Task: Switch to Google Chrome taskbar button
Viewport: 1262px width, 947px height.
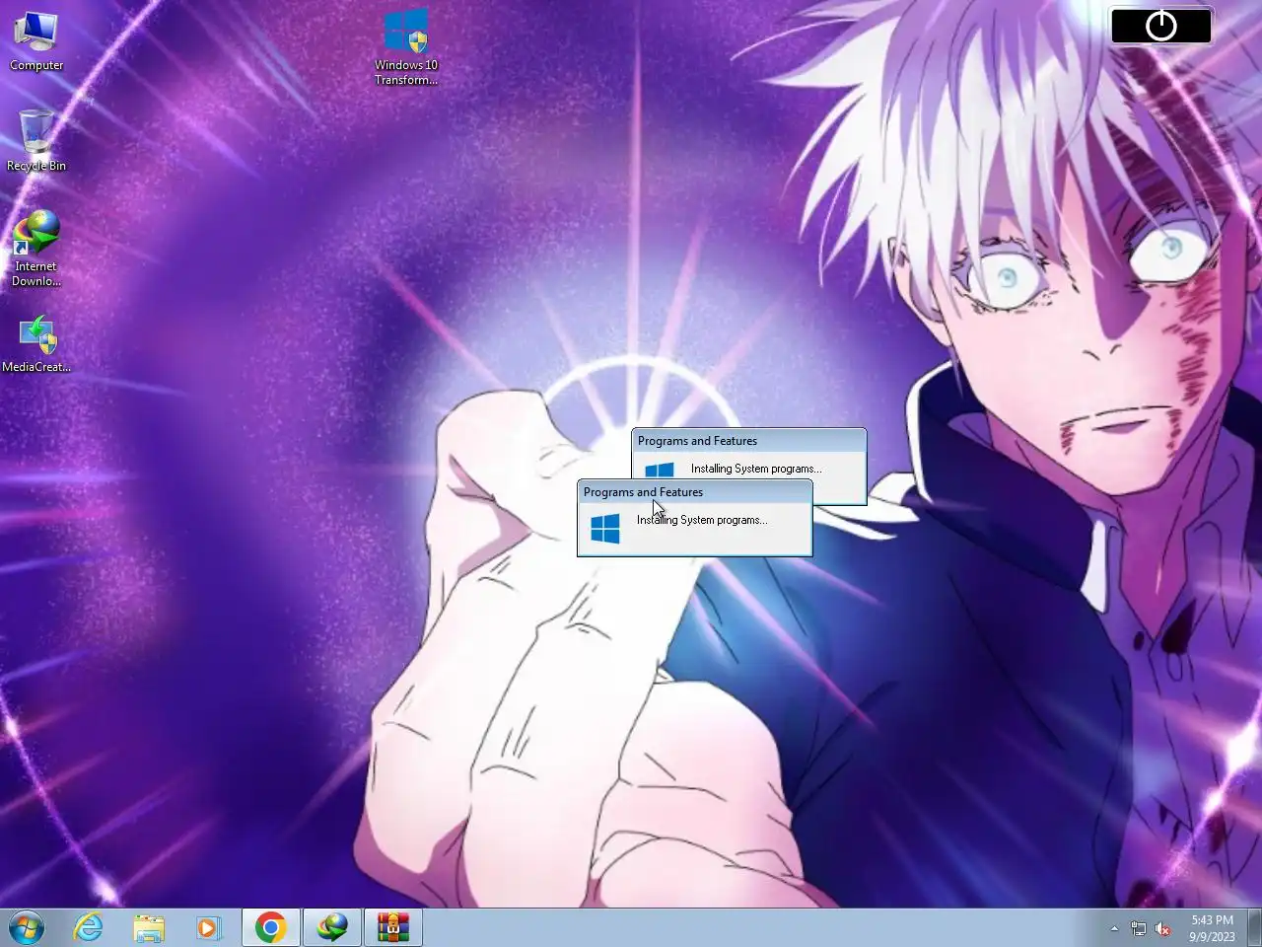Action: pyautogui.click(x=271, y=927)
